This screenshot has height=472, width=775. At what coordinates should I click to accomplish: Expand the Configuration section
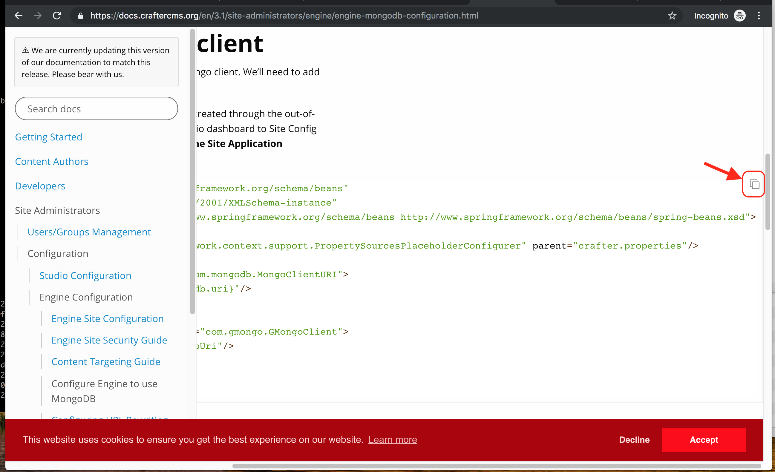[58, 253]
